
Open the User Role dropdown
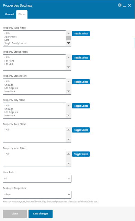pyautogui.click(x=37, y=179)
